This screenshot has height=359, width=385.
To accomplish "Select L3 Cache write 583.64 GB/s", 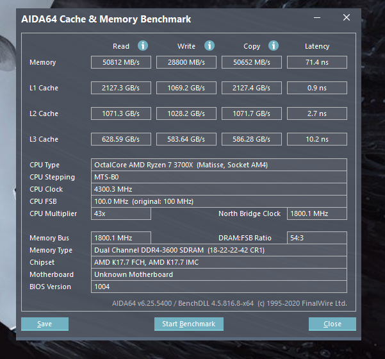I will (x=186, y=139).
